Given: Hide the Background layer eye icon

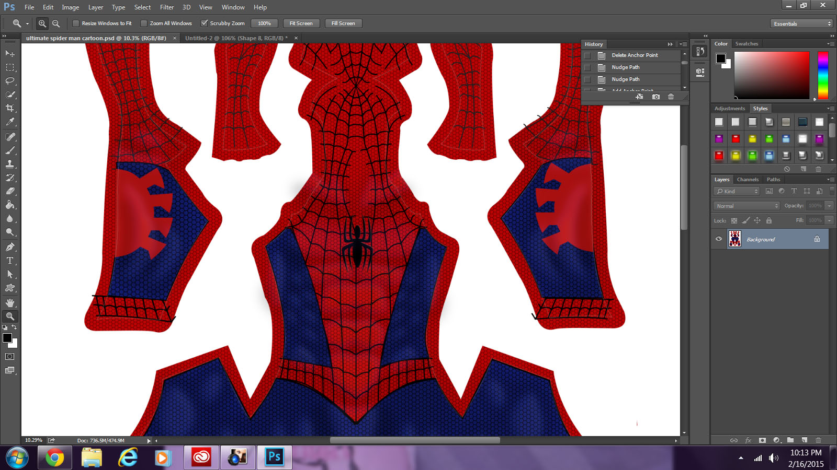Looking at the screenshot, I should point(719,239).
